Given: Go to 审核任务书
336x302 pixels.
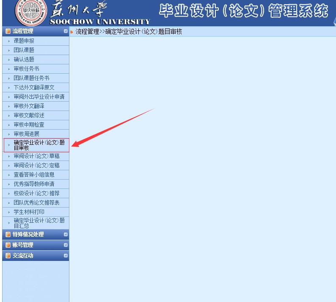Looking at the screenshot, I should point(26,69).
